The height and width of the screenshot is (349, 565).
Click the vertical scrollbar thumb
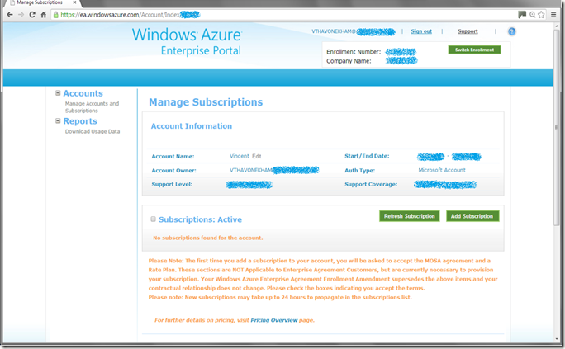557,128
